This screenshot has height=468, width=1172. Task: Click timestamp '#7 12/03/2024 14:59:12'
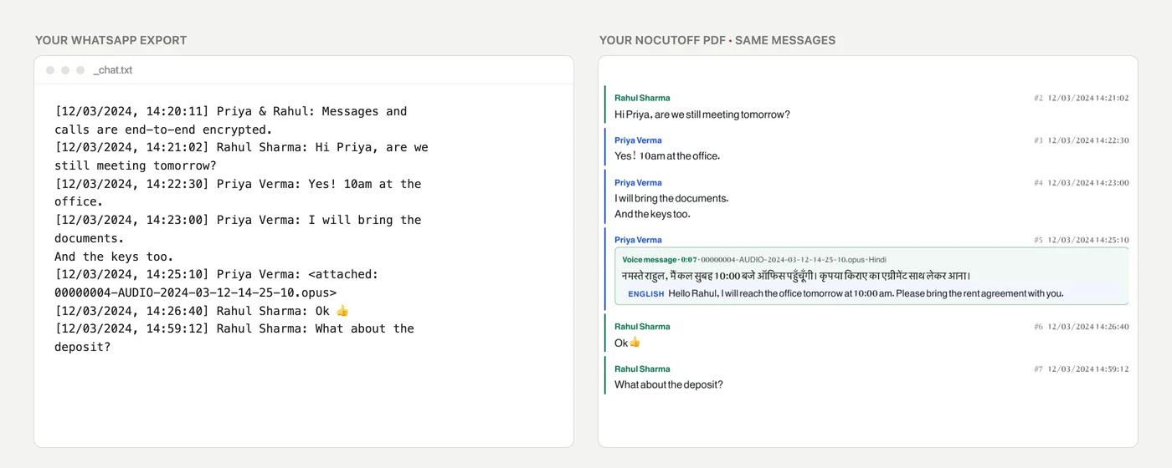click(1081, 369)
